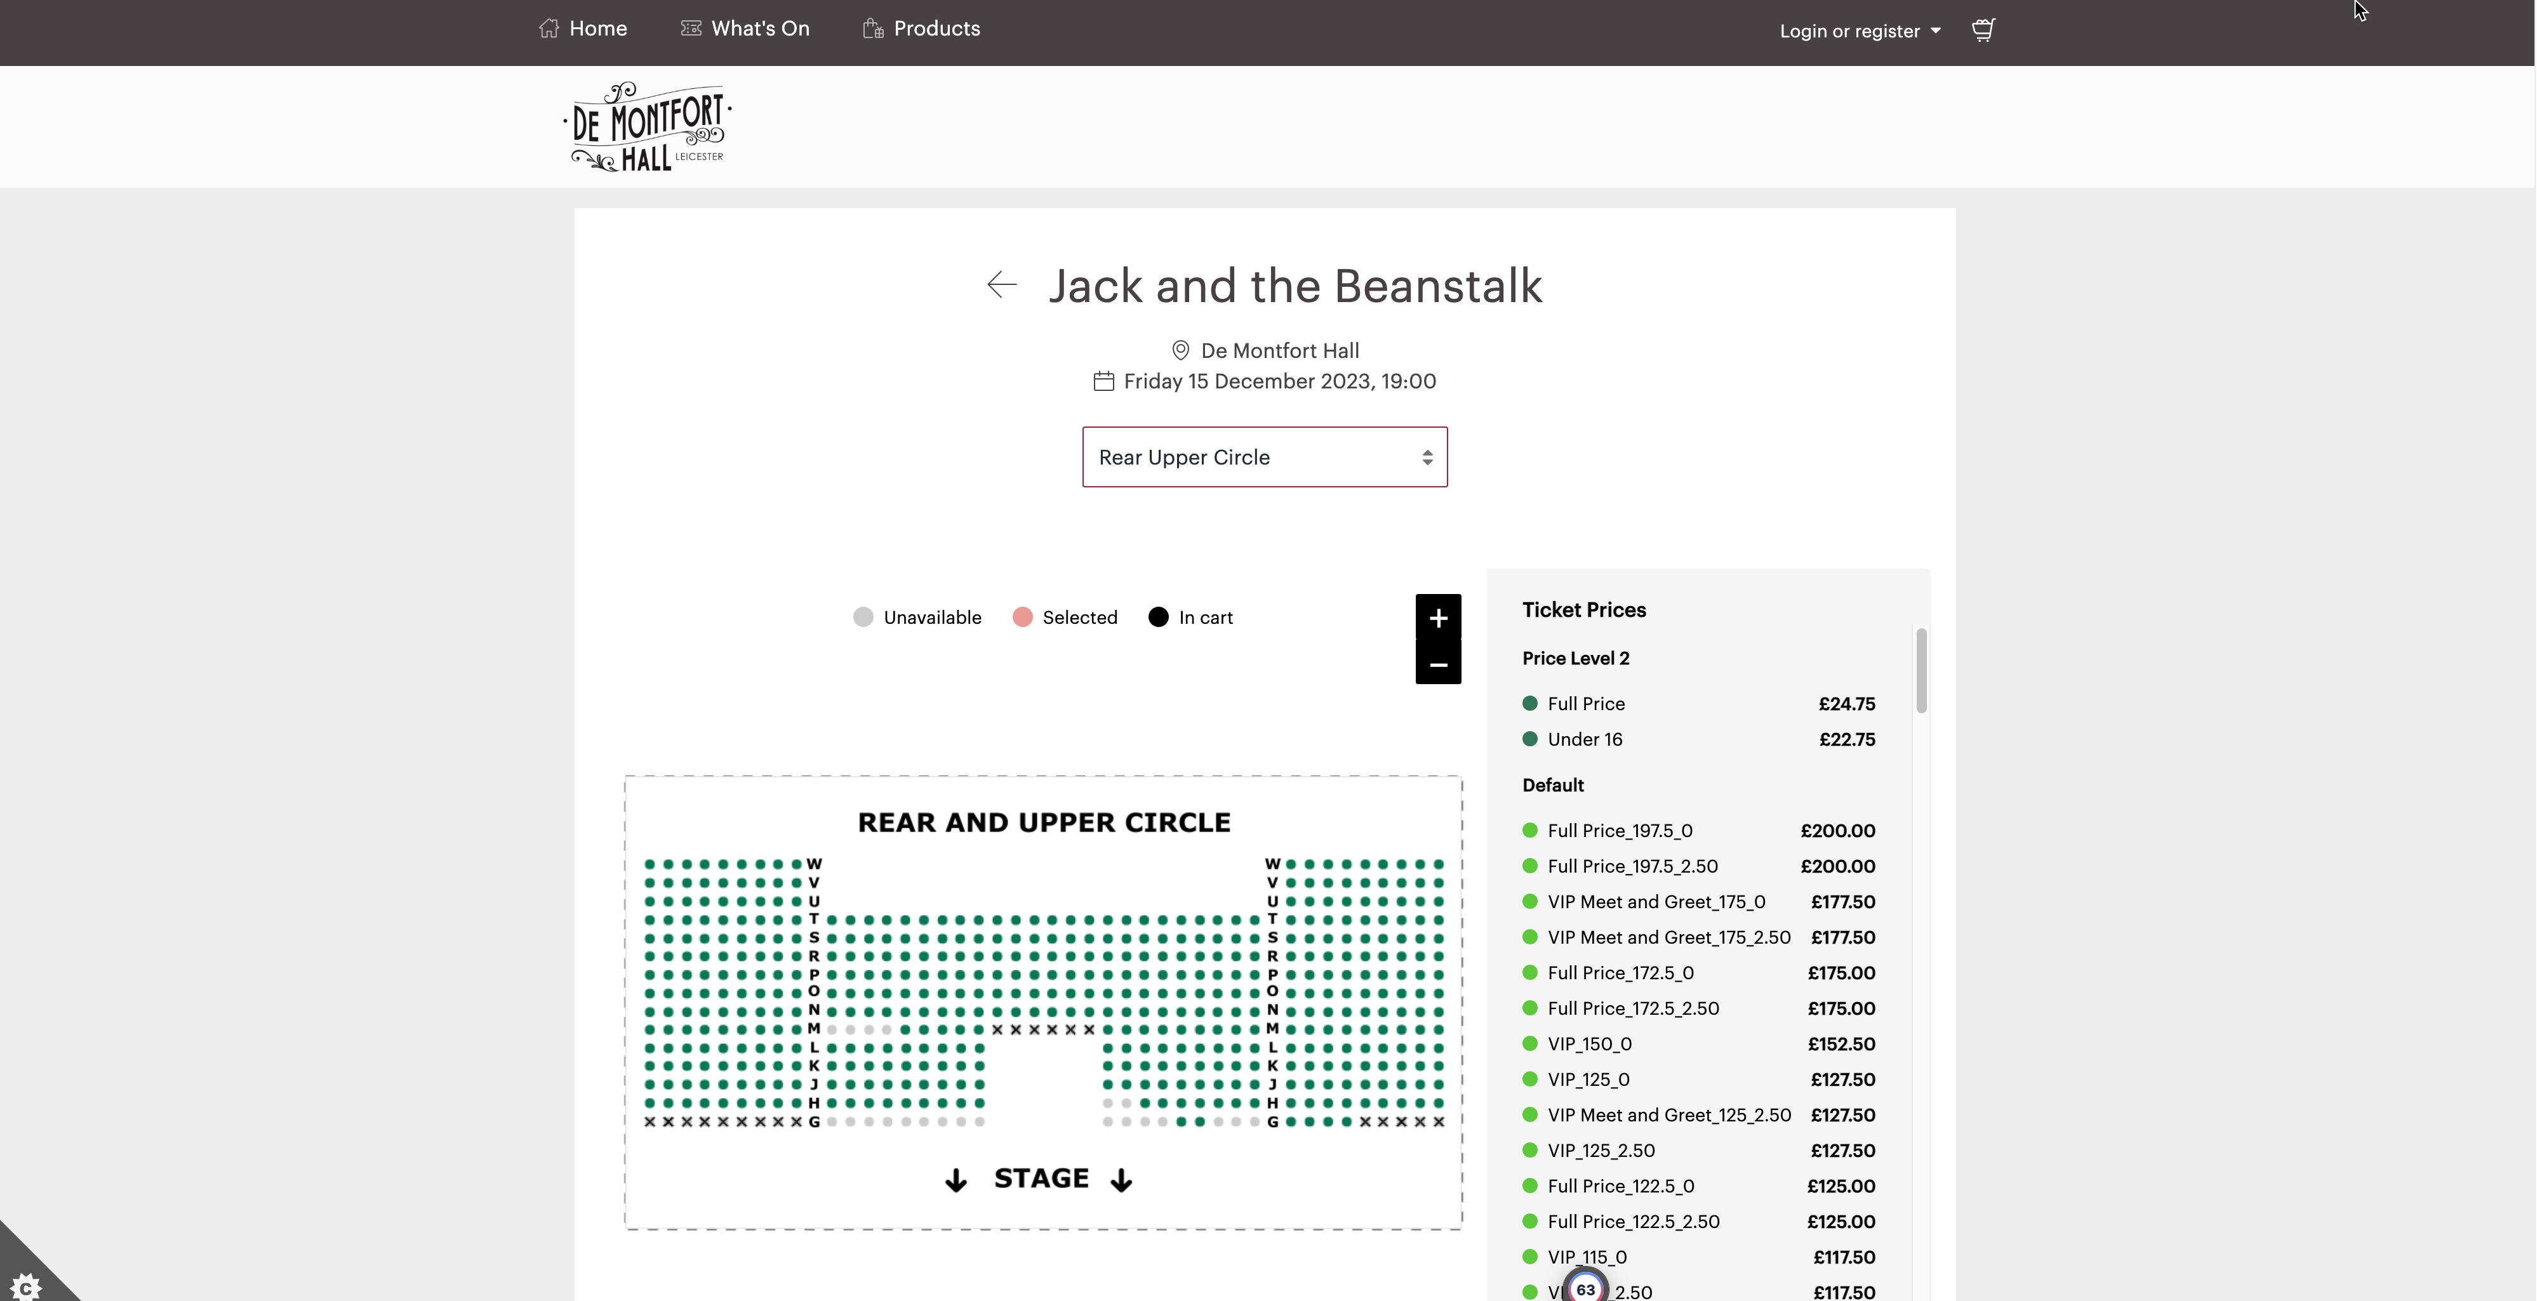
Task: Click the Full Price_197.5_2.50 row
Action: [1698, 866]
